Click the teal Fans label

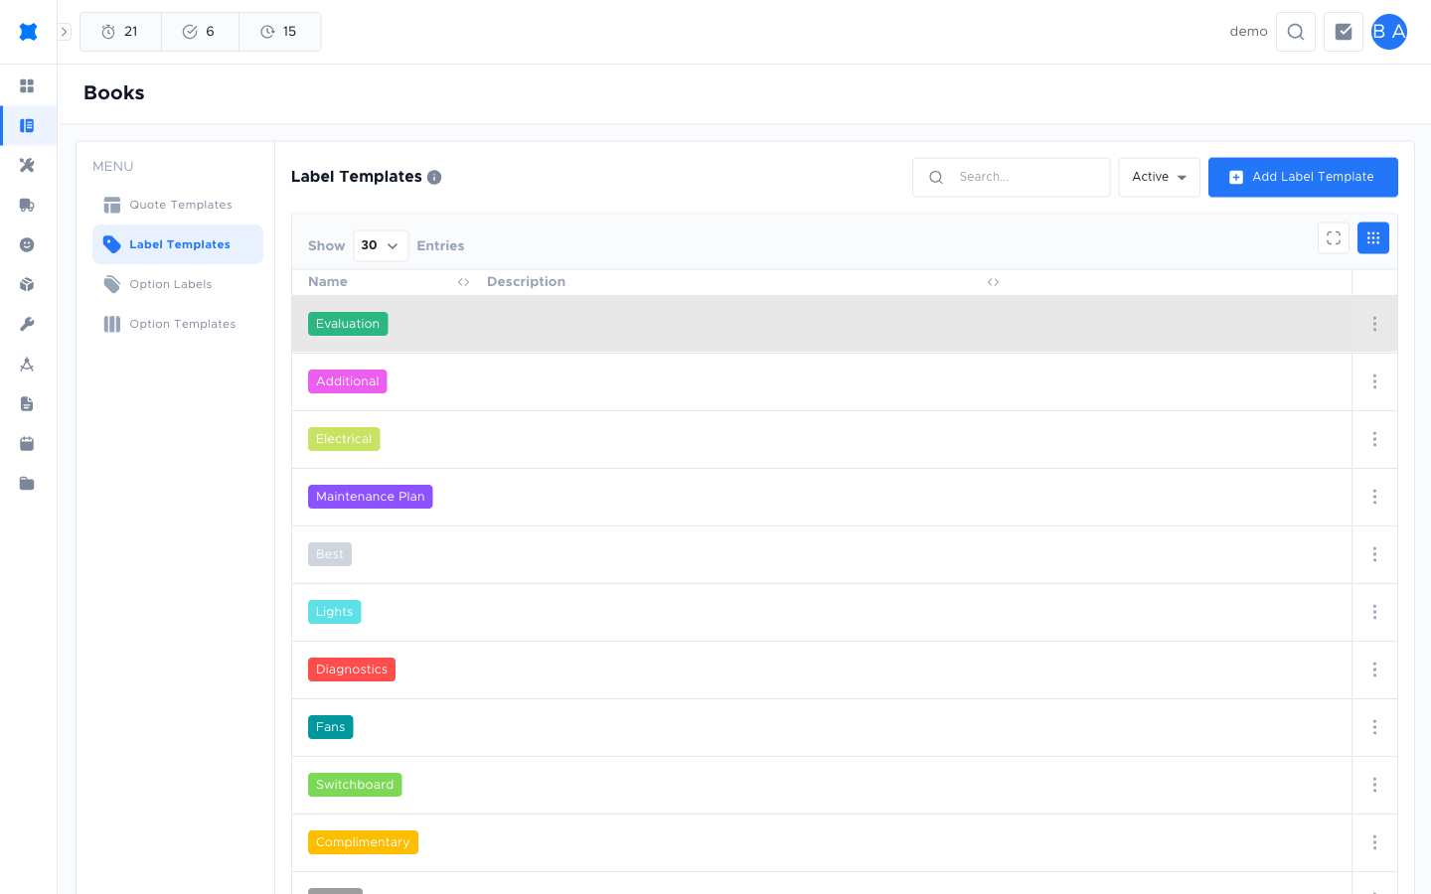coord(331,727)
